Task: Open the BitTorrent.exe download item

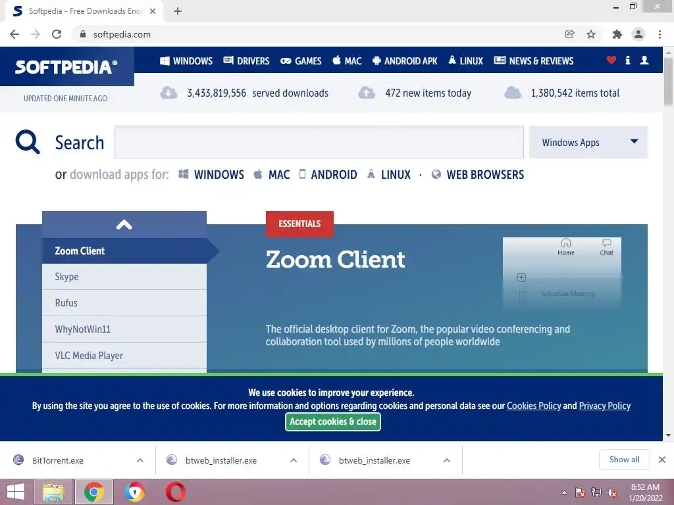Action: tap(58, 460)
